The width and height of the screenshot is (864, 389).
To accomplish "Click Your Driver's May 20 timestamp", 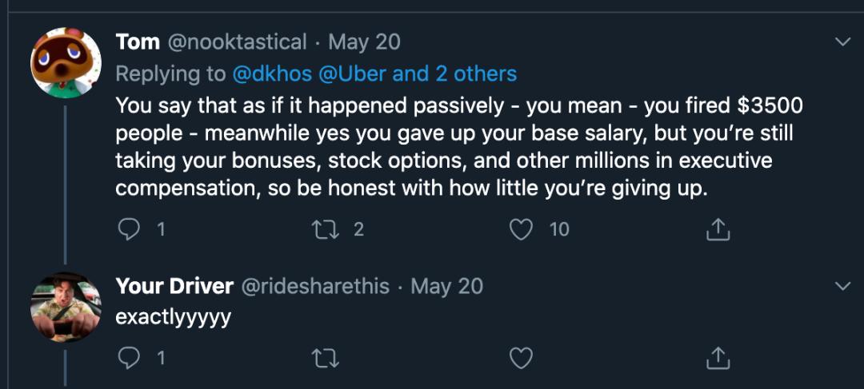I will tap(446, 286).
